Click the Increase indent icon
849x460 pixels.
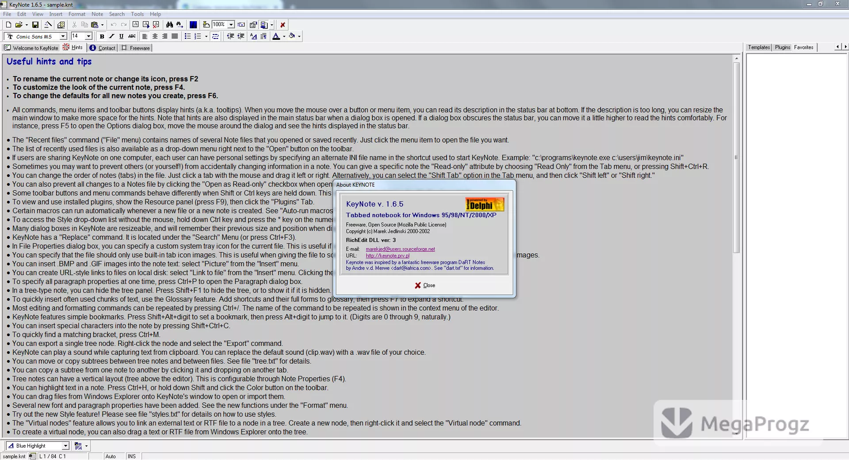click(241, 36)
